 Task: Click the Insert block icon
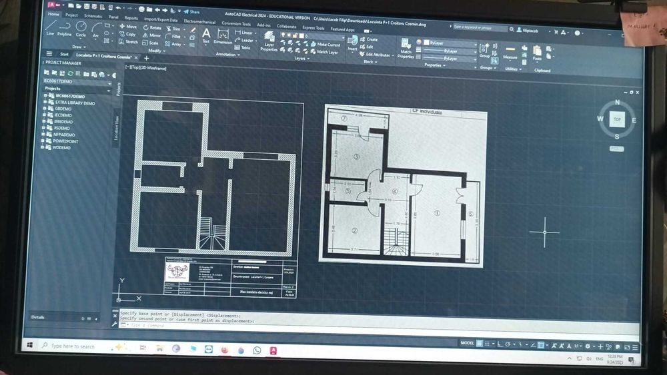(x=352, y=43)
